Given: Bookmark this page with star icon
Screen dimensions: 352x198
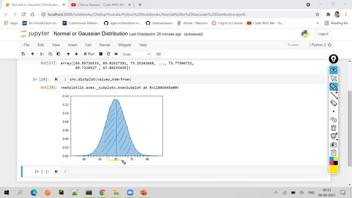Looking at the screenshot, I should [317, 14].
